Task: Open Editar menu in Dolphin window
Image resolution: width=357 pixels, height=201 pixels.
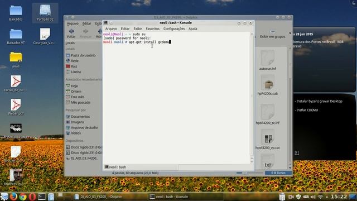Action: (86, 23)
